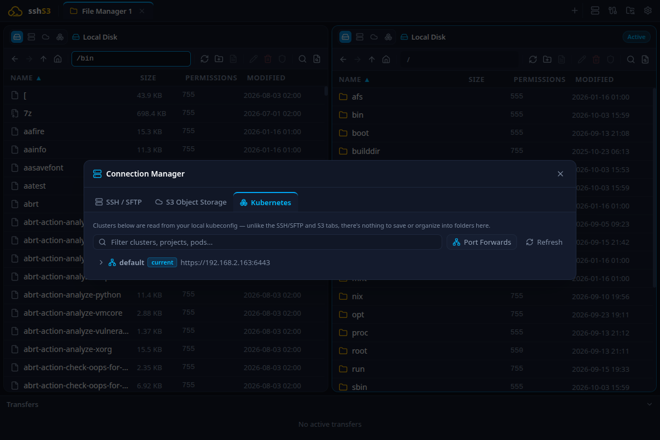Create new folder in right pane
The width and height of the screenshot is (660, 440).
(547, 59)
